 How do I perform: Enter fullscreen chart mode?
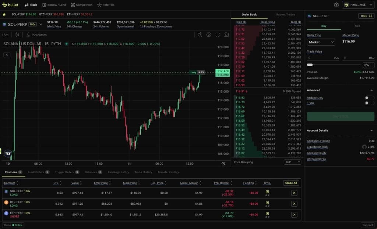(x=218, y=35)
